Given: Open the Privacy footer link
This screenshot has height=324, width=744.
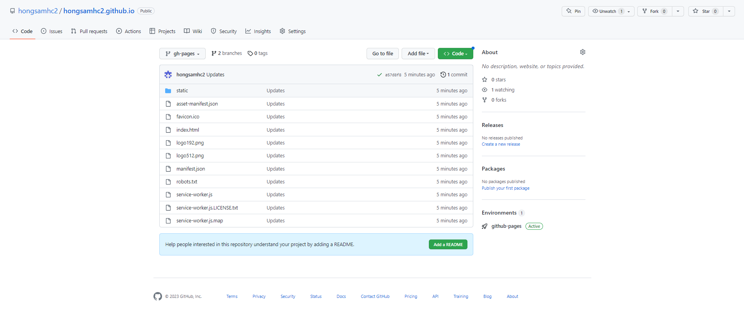Looking at the screenshot, I should [x=259, y=297].
